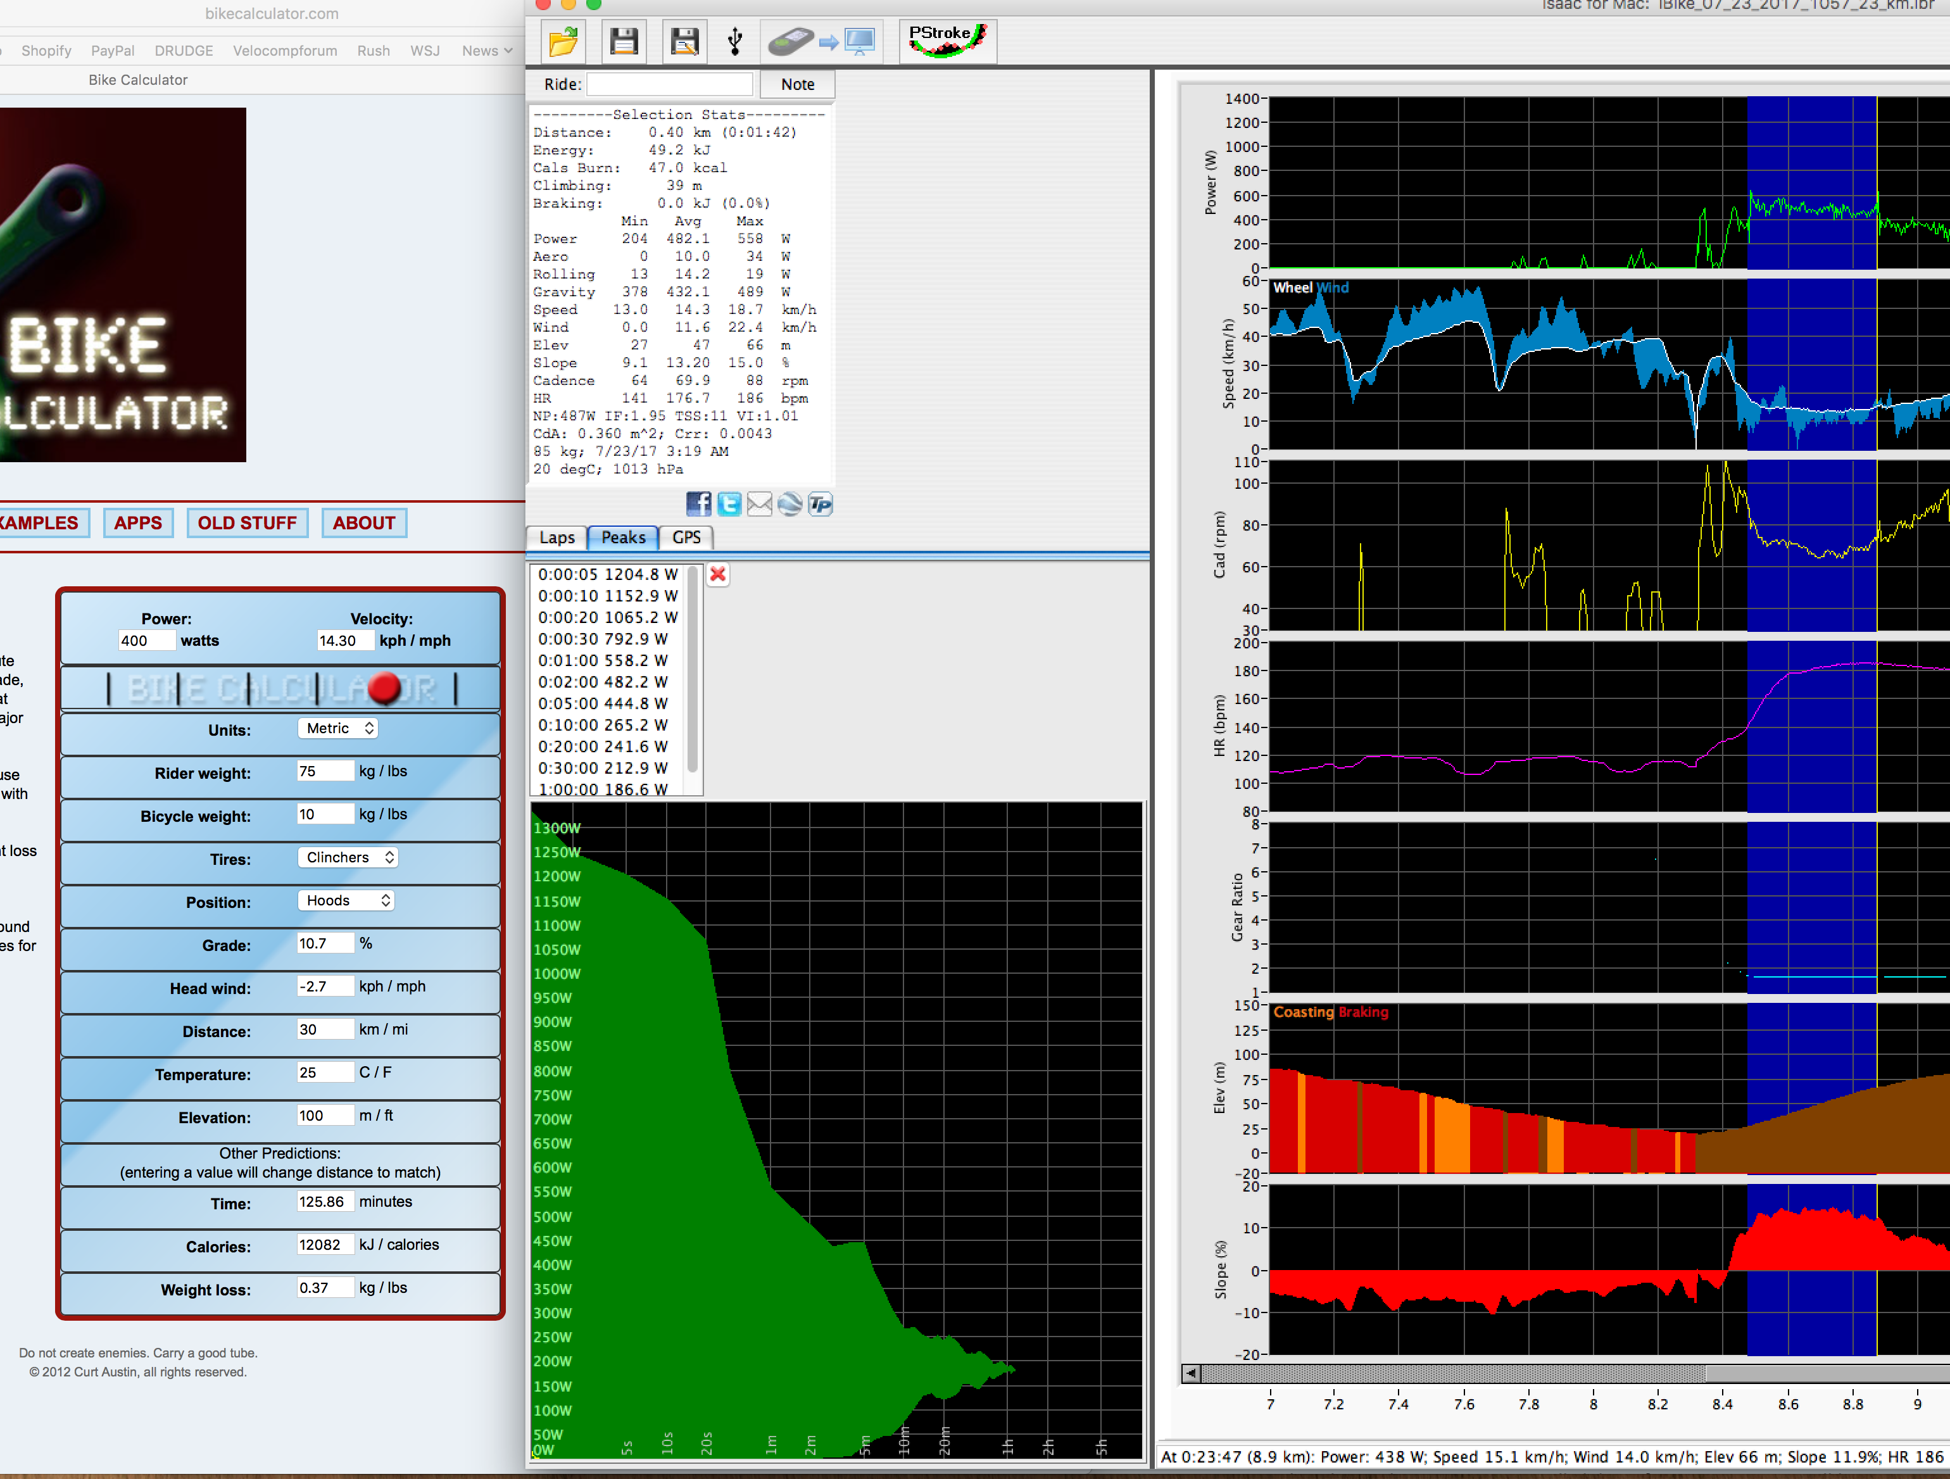Switch to the GPS tab

click(x=686, y=538)
